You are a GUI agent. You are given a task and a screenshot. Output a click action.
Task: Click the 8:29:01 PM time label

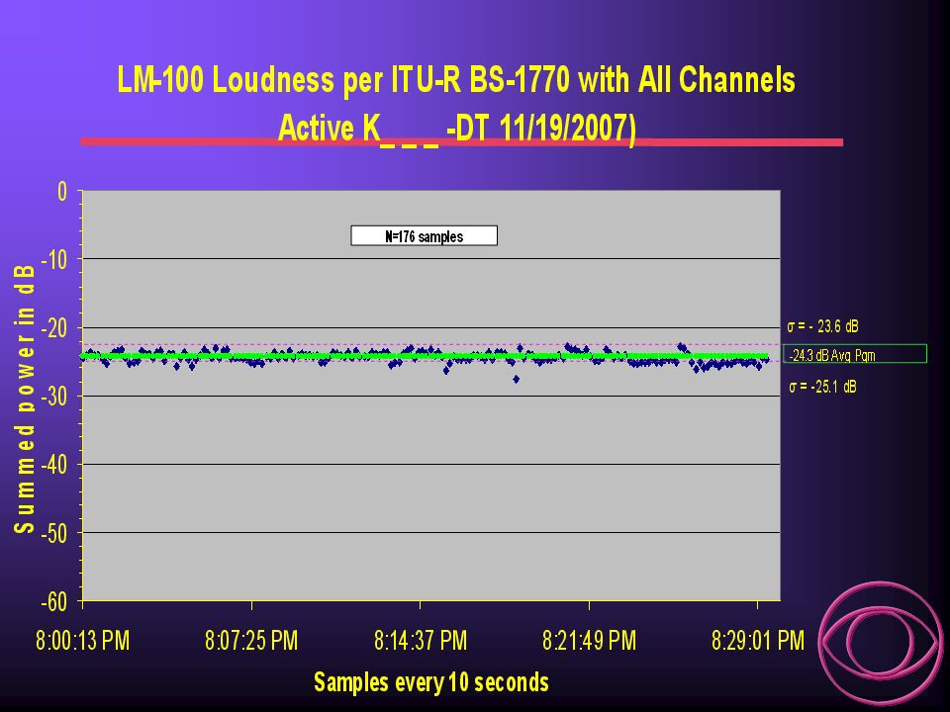[758, 641]
